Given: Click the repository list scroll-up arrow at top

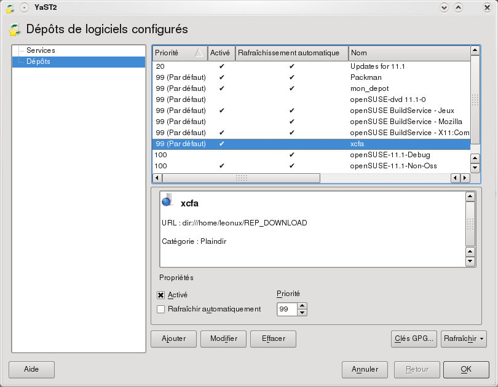Looking at the screenshot, I should (475, 50).
